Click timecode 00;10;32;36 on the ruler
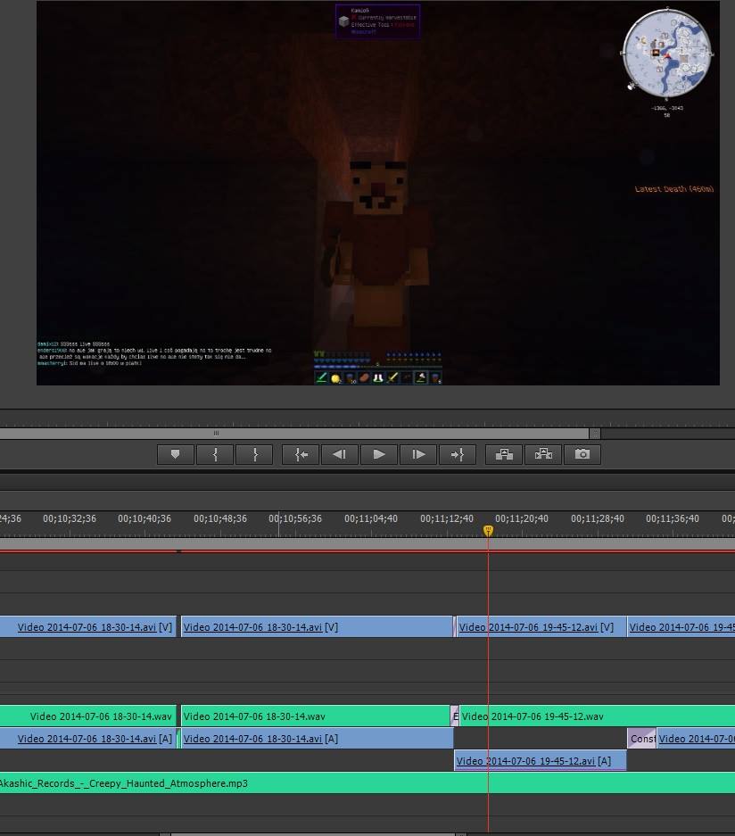The width and height of the screenshot is (735, 836). tap(70, 518)
